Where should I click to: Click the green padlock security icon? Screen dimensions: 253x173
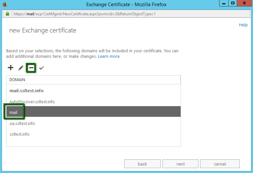pyautogui.click(x=7, y=14)
